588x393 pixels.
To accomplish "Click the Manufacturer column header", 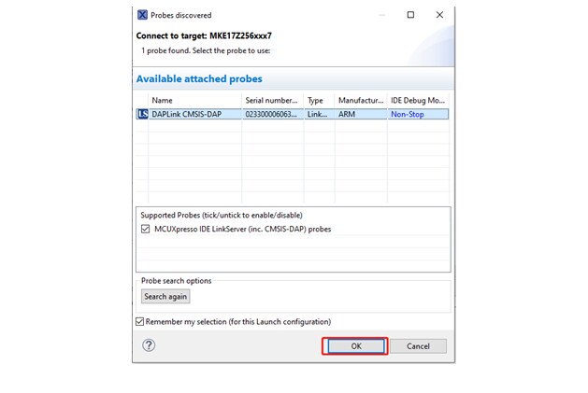I will pos(361,100).
